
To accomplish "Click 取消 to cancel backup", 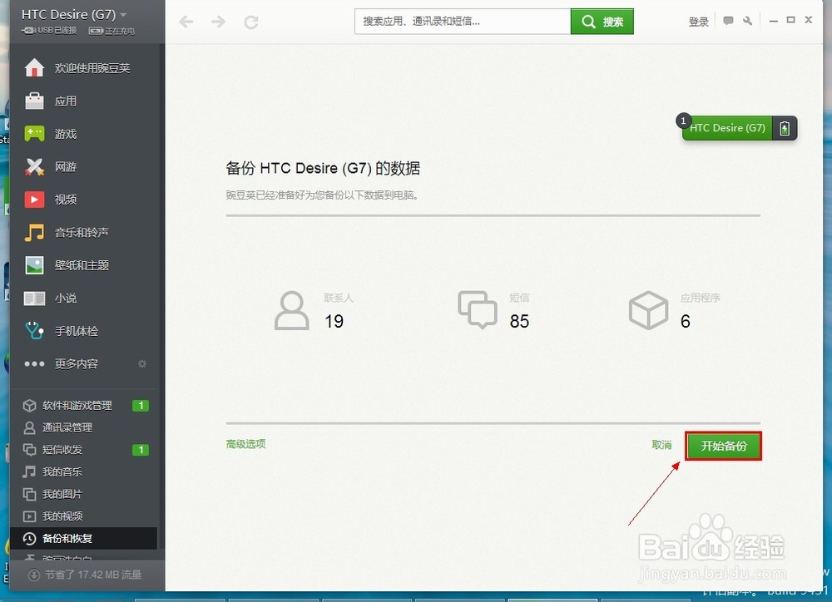I will pyautogui.click(x=661, y=445).
